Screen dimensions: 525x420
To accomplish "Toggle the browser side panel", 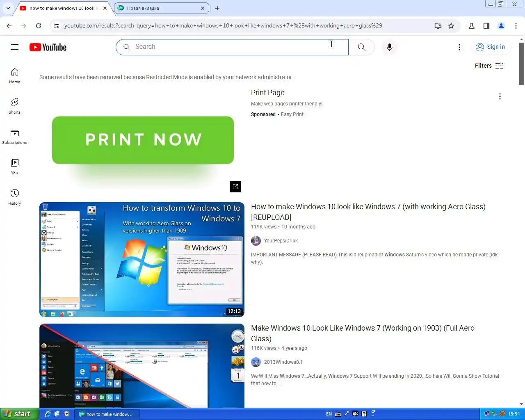I will point(486,25).
